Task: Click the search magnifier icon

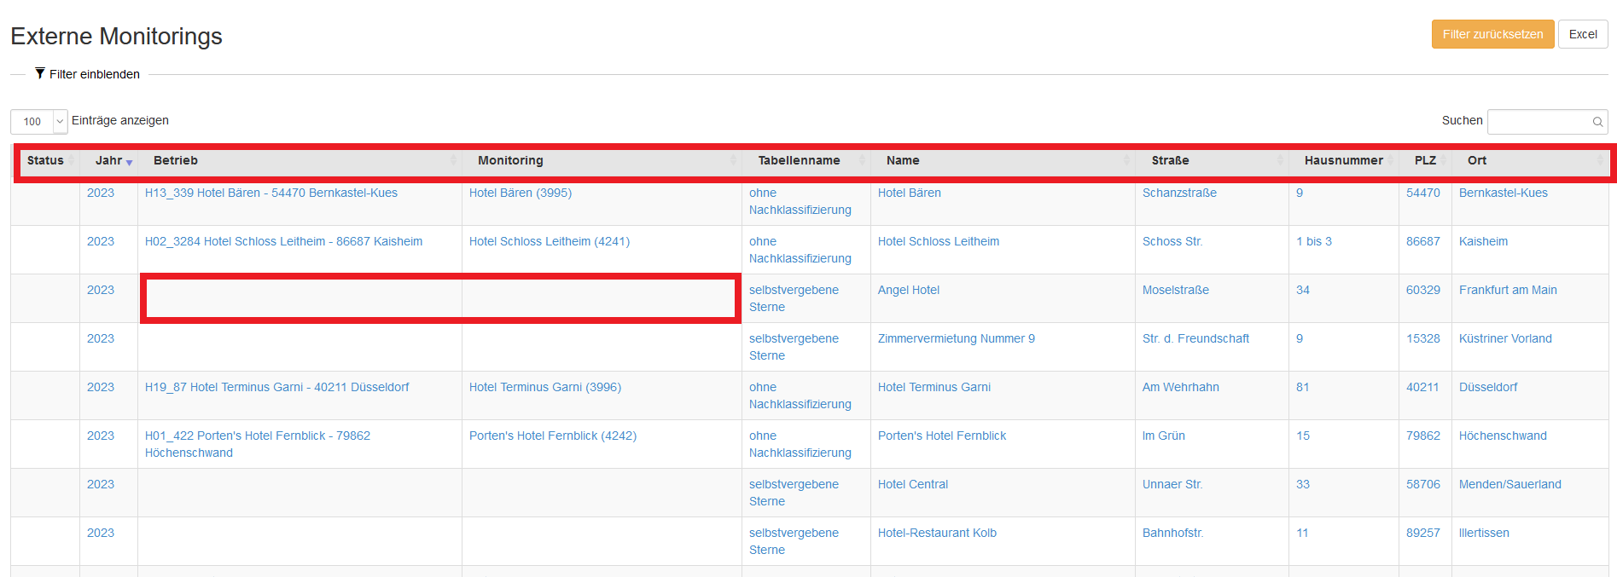Action: point(1597,122)
